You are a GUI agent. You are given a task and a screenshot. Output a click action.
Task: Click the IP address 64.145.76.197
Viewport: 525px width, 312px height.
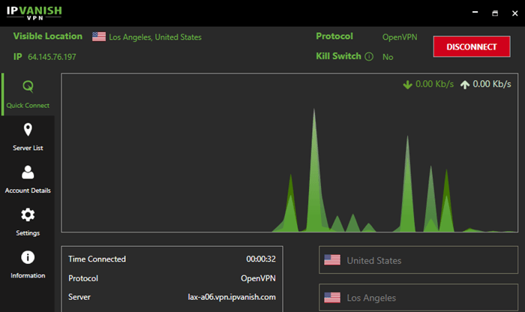pos(52,57)
